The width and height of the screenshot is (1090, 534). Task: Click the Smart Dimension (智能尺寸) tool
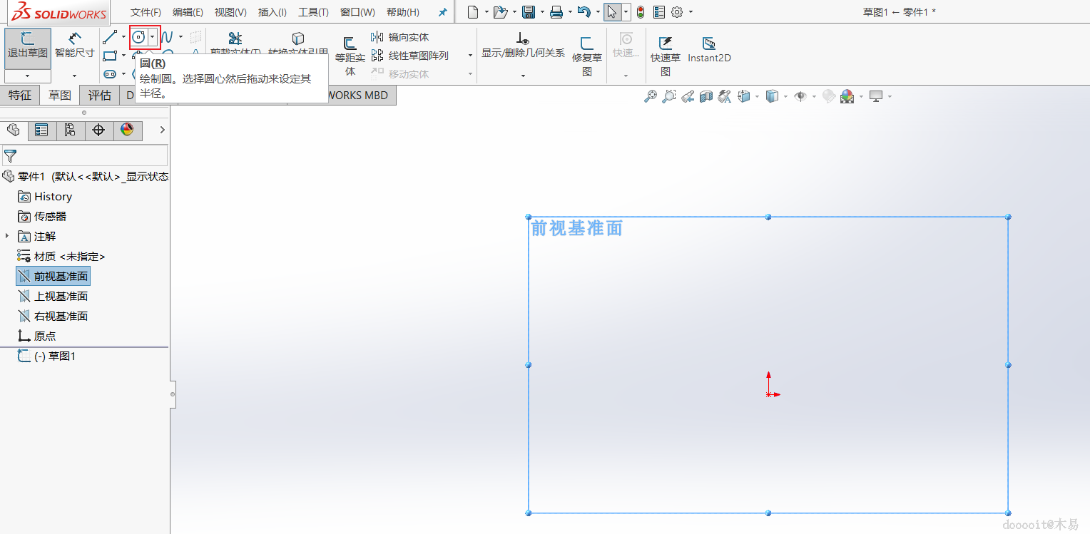(75, 46)
